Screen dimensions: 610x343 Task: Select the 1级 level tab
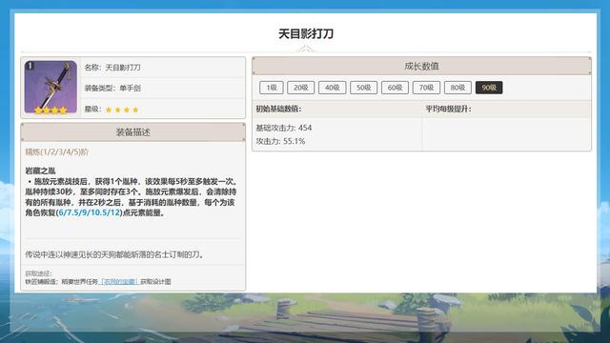[271, 88]
